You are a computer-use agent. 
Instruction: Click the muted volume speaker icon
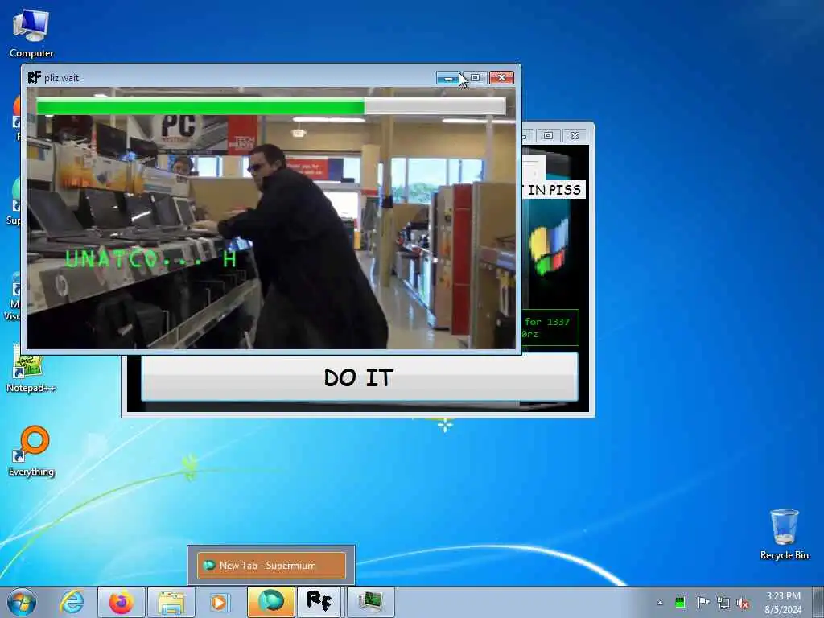(x=743, y=604)
